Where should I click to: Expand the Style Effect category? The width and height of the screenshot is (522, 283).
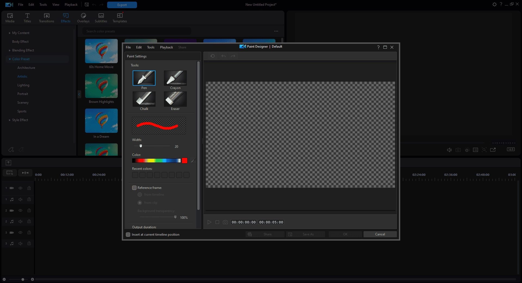click(10, 120)
